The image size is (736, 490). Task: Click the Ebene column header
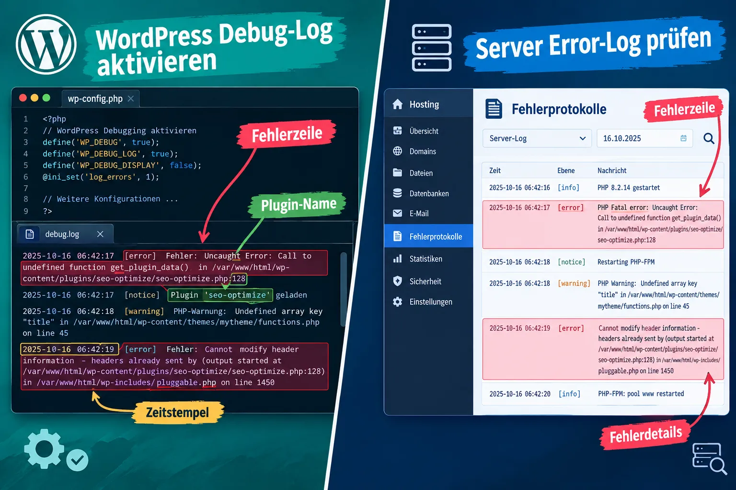(x=566, y=170)
